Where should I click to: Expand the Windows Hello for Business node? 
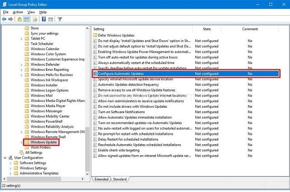click(x=21, y=75)
